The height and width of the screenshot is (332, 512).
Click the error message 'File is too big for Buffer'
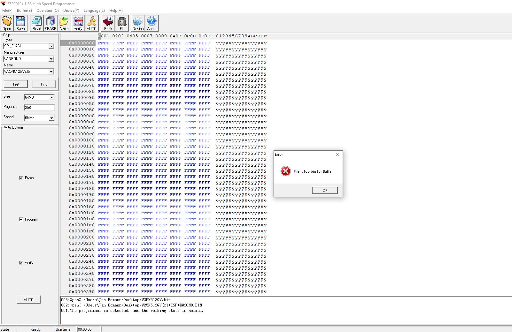tap(313, 171)
